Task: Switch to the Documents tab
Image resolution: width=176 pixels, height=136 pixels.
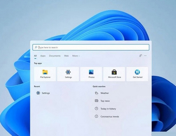Action: click(55, 56)
